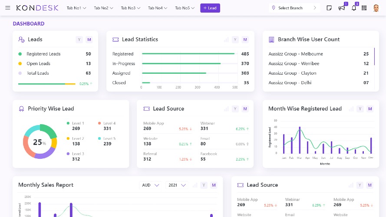The image size is (386, 217).
Task: Select Aussizz Group - Delhi row
Action: tap(319, 82)
